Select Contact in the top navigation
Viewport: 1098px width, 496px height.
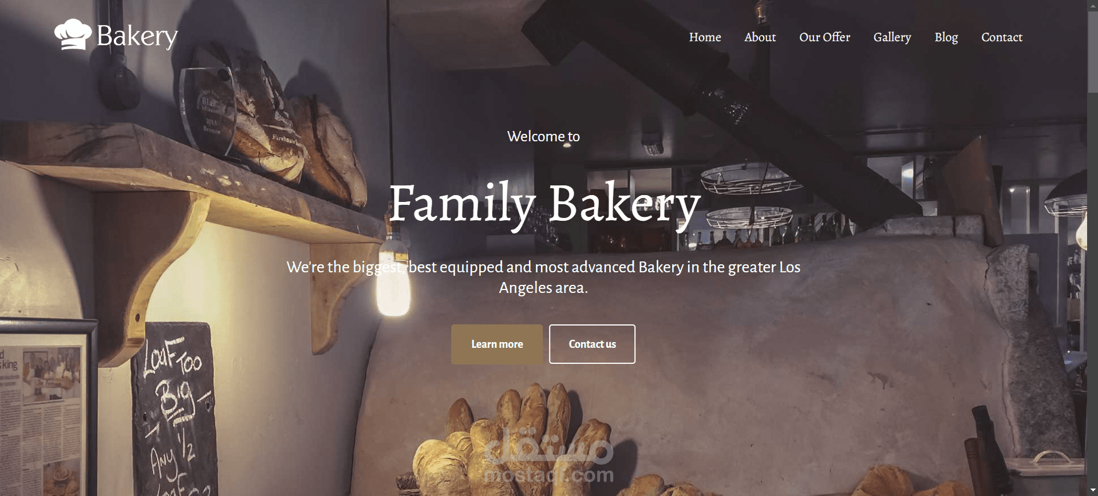pos(1001,37)
